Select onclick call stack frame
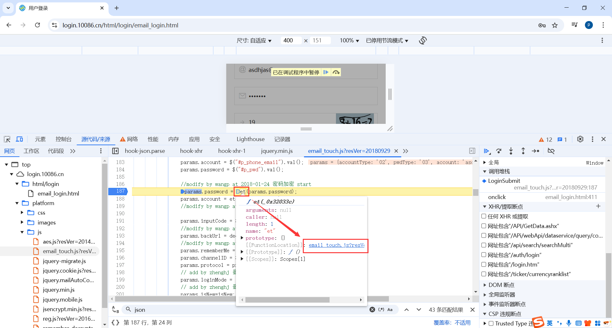612x328 pixels. 542,197
